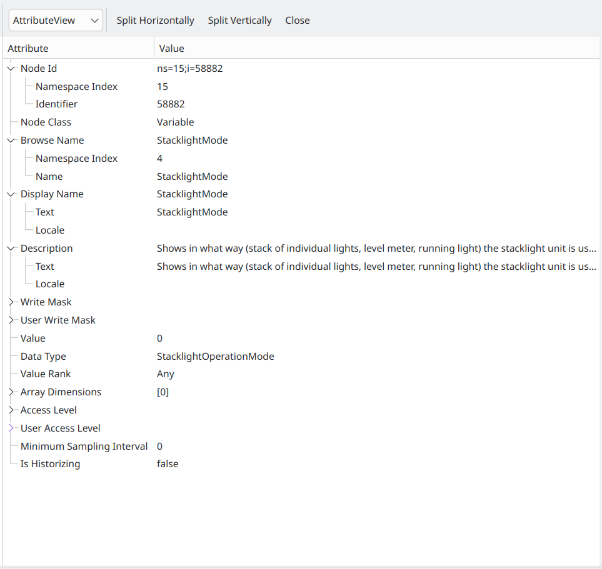The height and width of the screenshot is (569, 602).
Task: Click the Split Horizontally button
Action: pyautogui.click(x=155, y=20)
